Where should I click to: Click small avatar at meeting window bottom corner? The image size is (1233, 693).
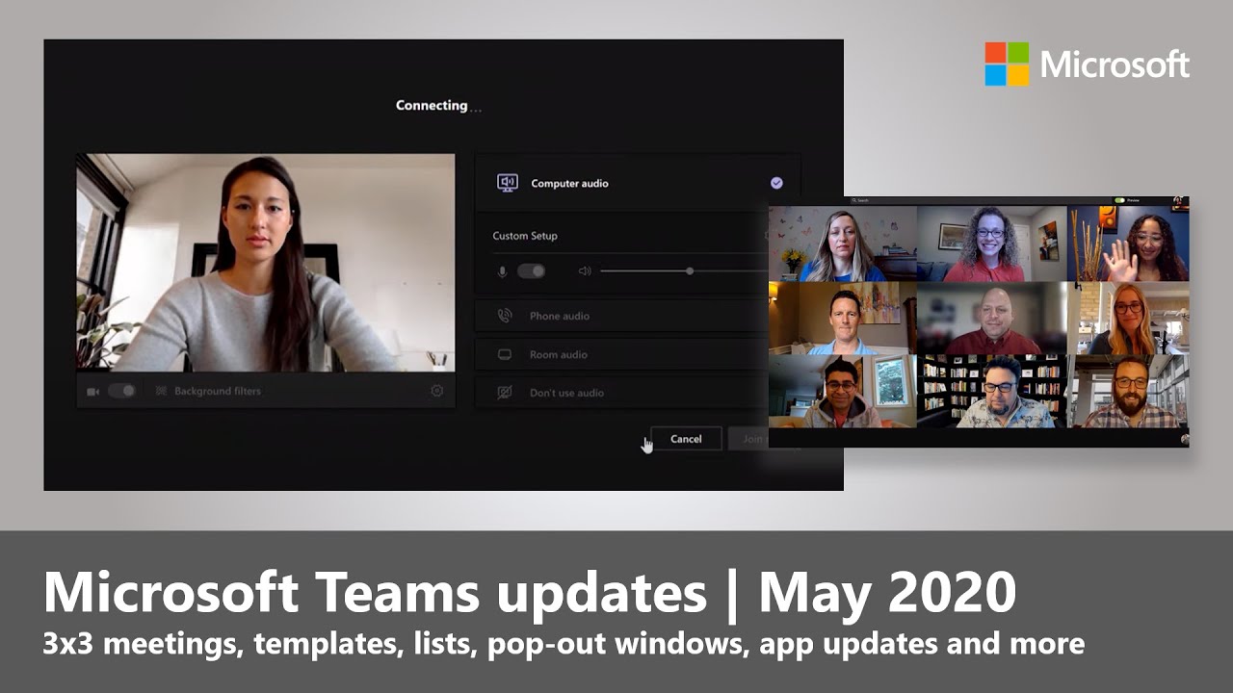tap(1183, 440)
